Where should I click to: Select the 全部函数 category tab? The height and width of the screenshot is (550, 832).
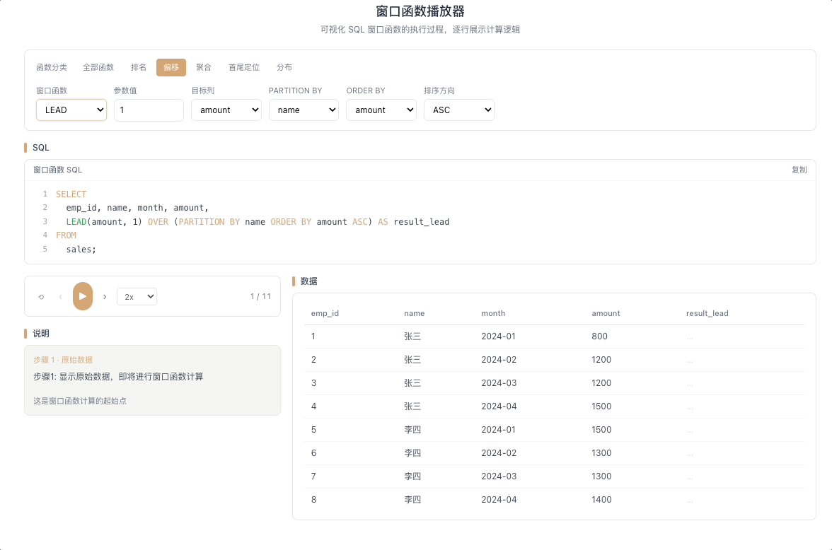98,67
